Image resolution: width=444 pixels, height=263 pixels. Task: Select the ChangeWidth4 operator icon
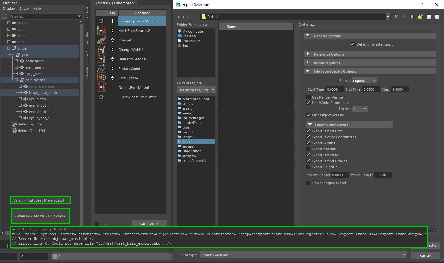click(x=101, y=50)
